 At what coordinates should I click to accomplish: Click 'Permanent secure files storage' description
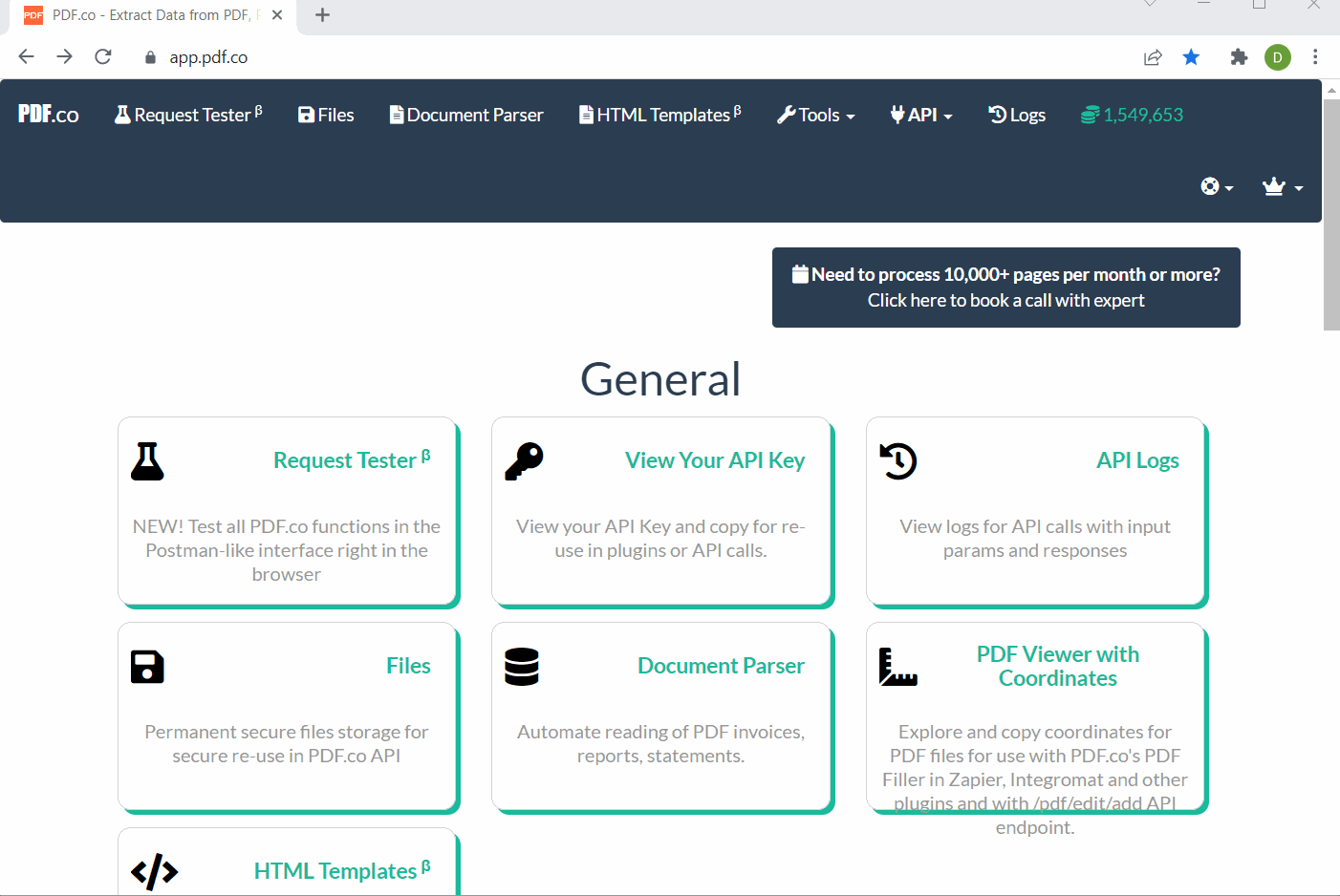pyautogui.click(x=287, y=744)
